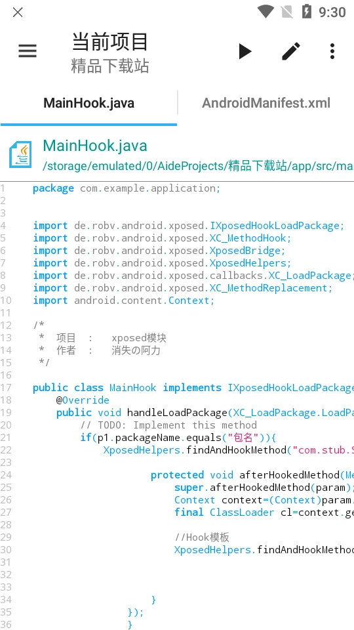
Task: Tap the 9:30 clock in status bar
Action: tap(332, 12)
